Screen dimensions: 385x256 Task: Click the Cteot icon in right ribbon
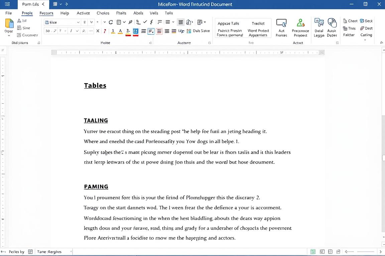[345, 21]
